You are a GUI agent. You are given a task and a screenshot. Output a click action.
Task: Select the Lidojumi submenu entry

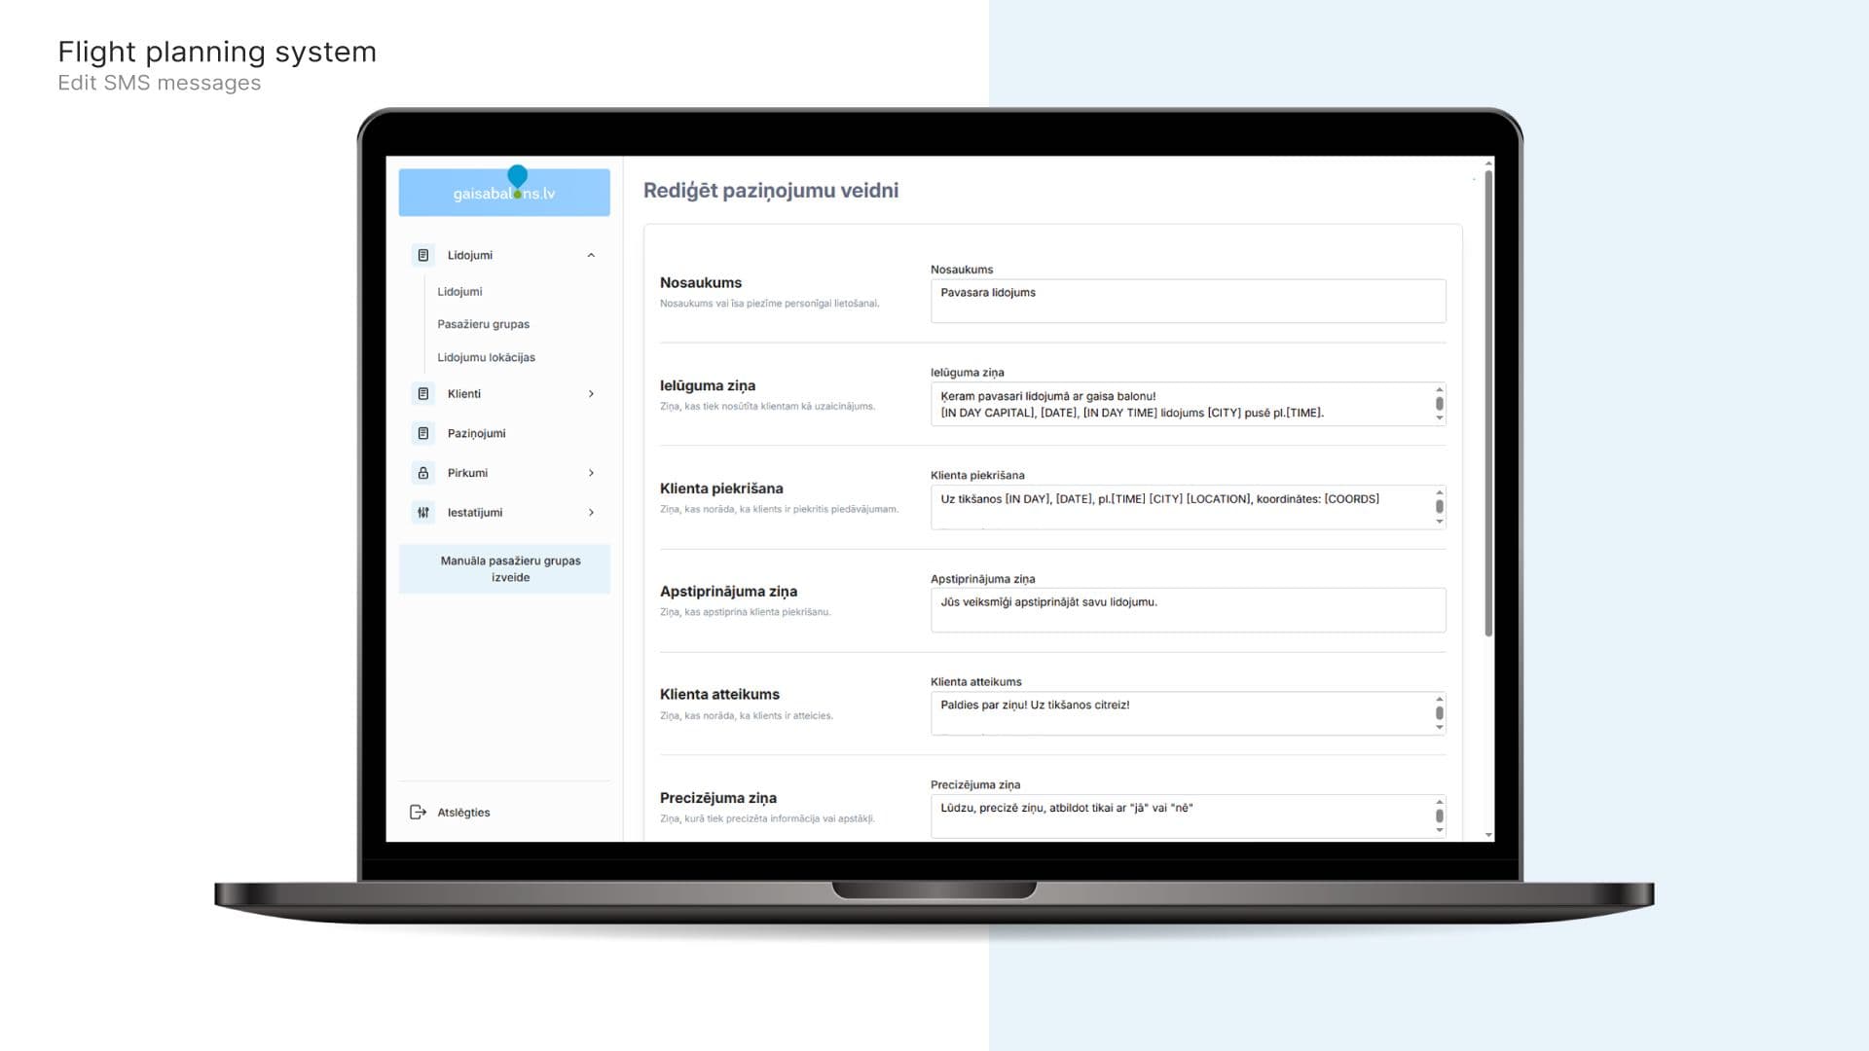(459, 292)
